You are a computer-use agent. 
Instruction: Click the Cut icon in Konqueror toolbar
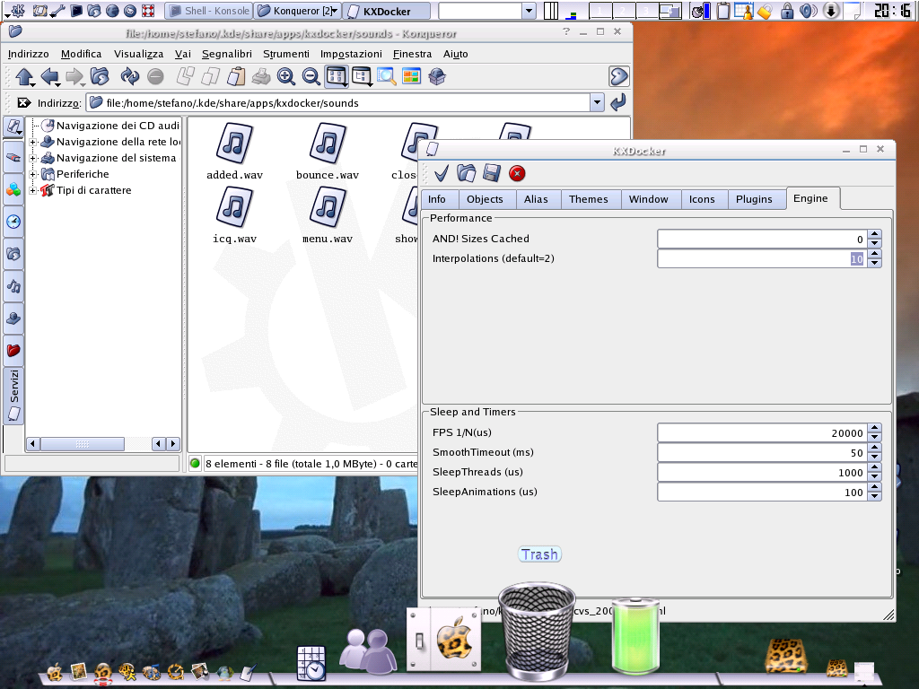186,77
